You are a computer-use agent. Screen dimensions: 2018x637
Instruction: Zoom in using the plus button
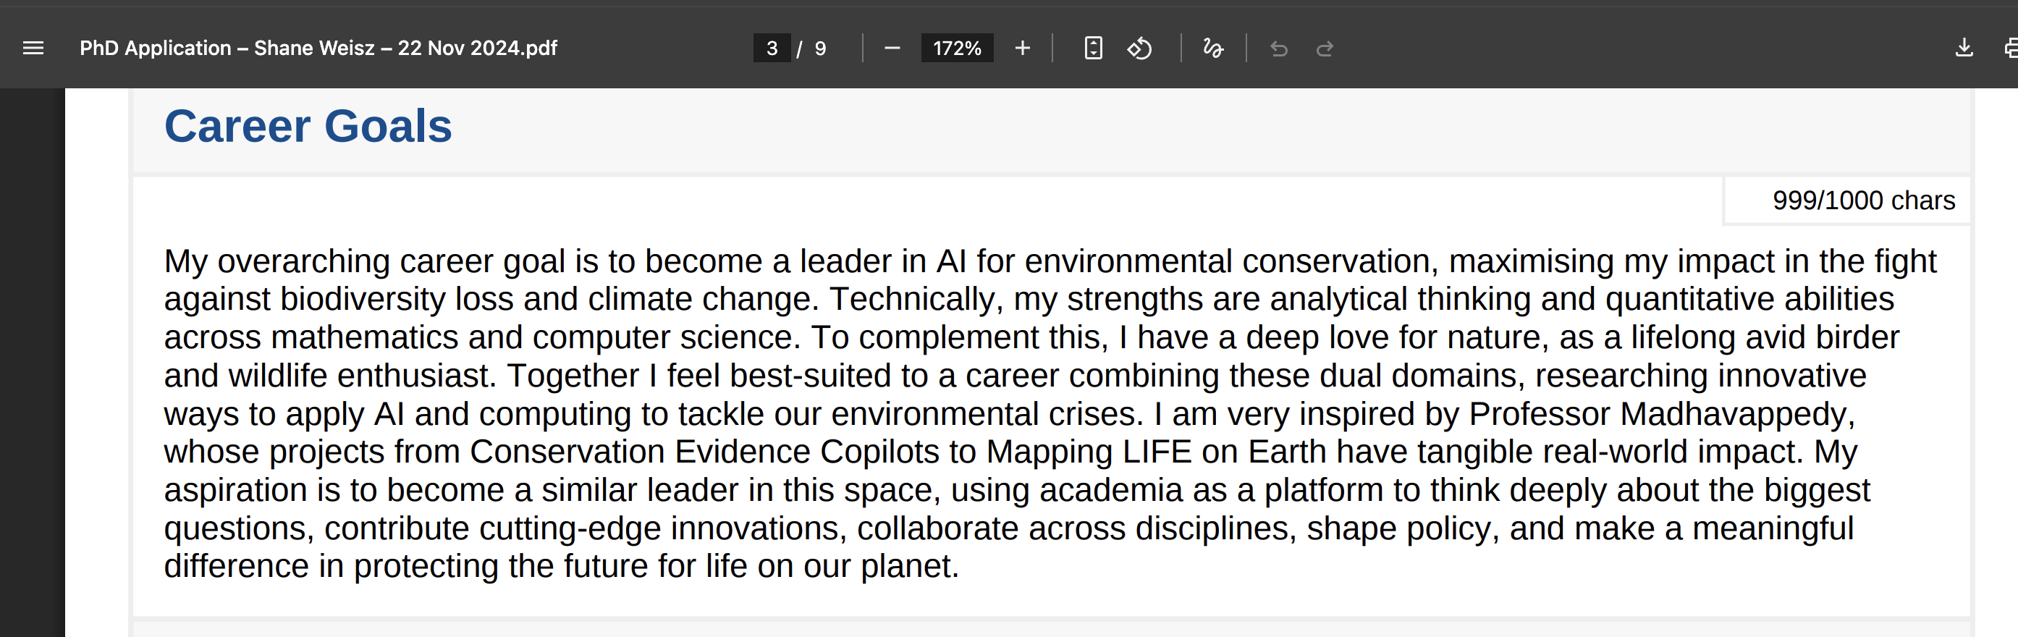point(1022,48)
